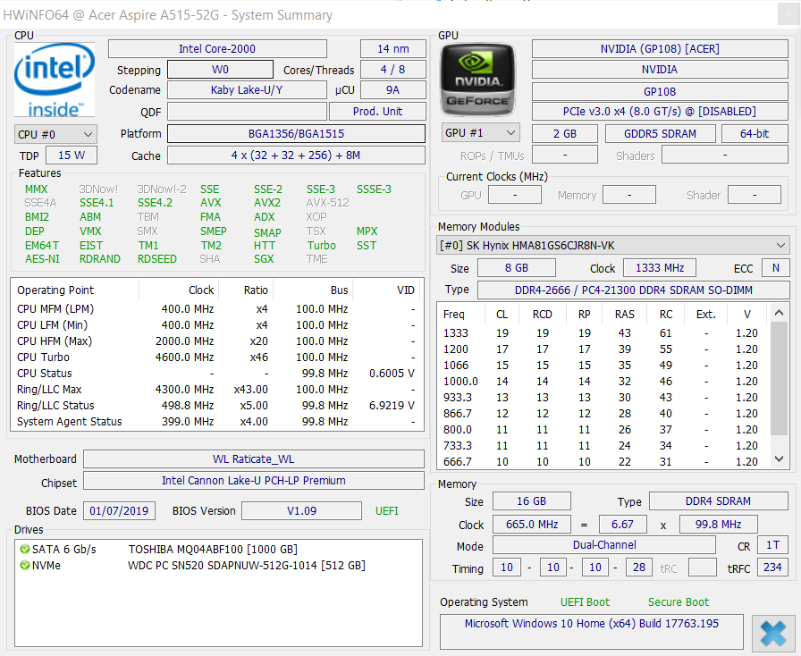Click the cache 4 x (32 + 32 + 256) + 8M field

pyautogui.click(x=296, y=156)
